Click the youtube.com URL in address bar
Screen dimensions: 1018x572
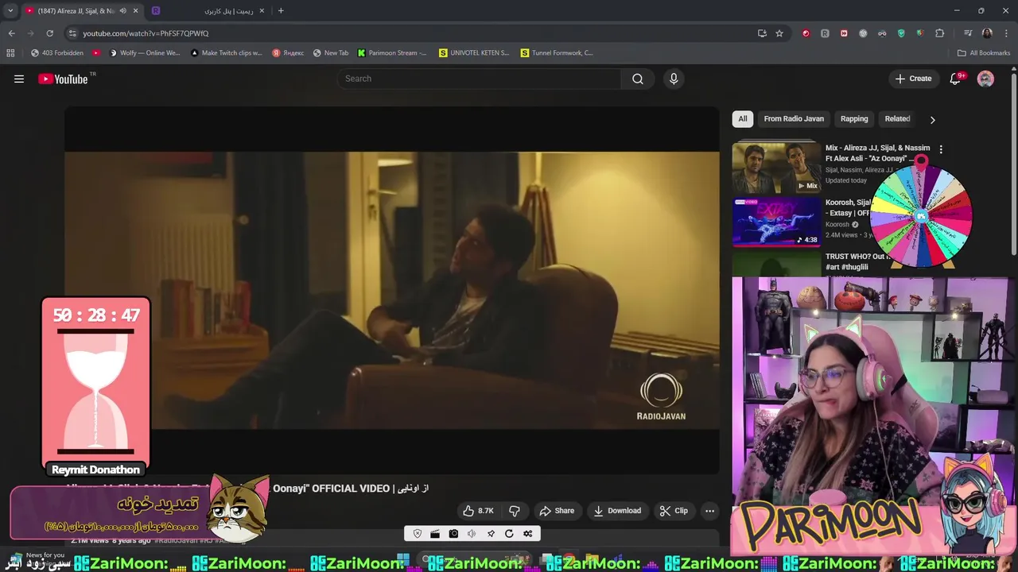click(x=146, y=33)
